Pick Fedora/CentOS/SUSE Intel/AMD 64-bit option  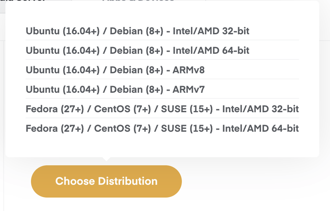point(162,129)
